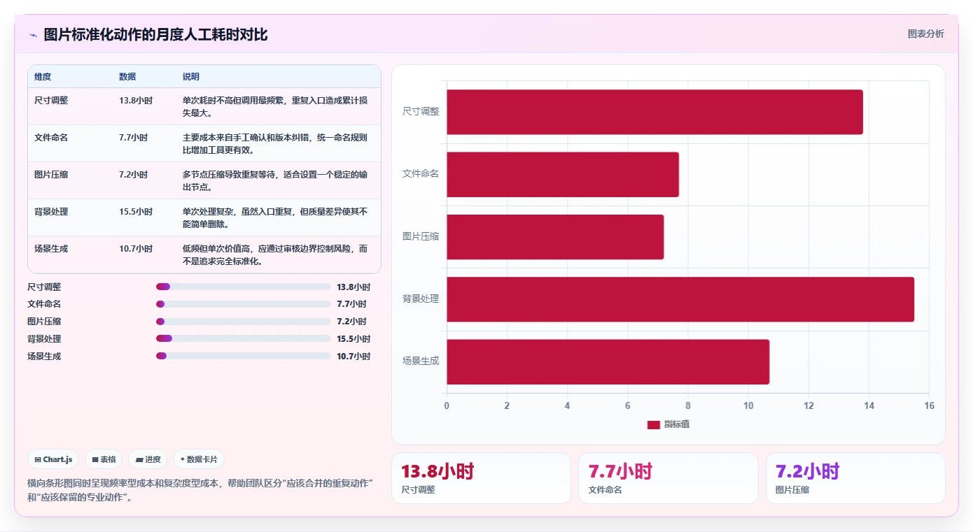This screenshot has height=532, width=973.
Task: Click the 场景生成 bar in the chart
Action: (x=608, y=361)
